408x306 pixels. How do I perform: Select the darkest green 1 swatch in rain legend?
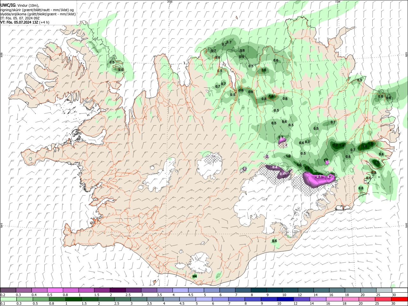[73, 299]
